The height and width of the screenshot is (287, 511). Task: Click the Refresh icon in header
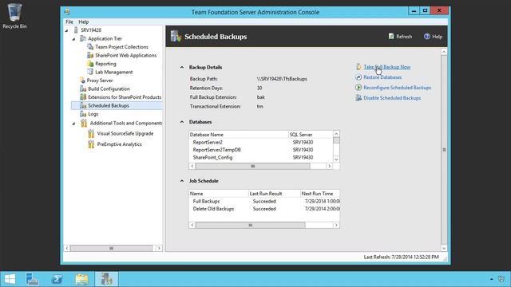coord(391,36)
